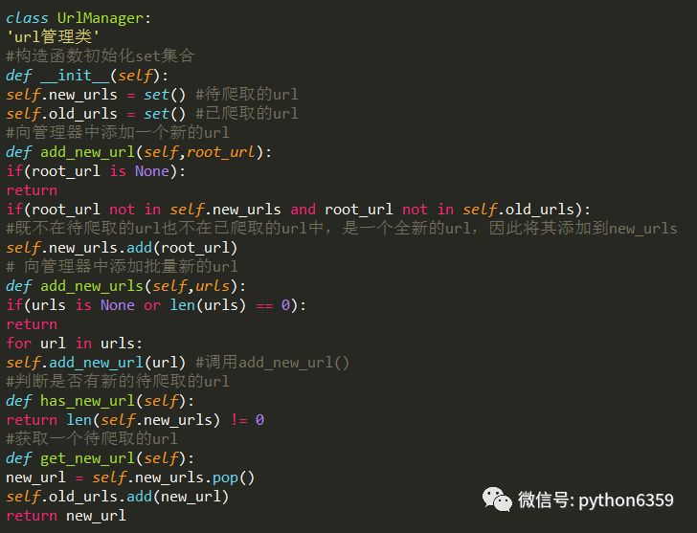Screen dimensions: 697x533
Task: Click the comment '#待爬取的url'
Action: pyautogui.click(x=247, y=94)
